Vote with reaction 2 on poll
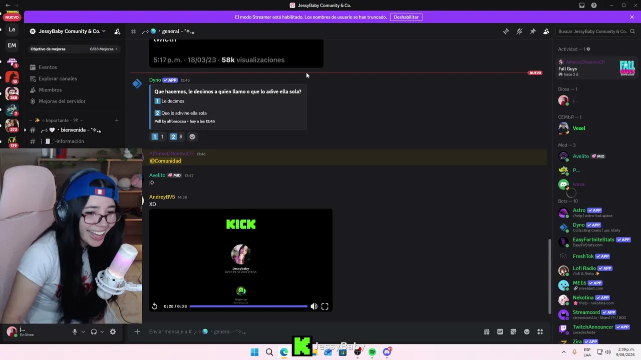The width and height of the screenshot is (641, 360). pos(176,136)
